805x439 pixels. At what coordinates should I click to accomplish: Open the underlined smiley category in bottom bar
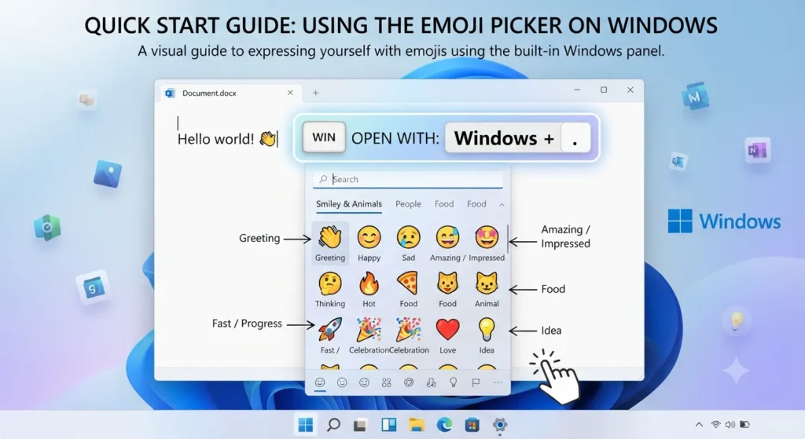click(x=320, y=382)
